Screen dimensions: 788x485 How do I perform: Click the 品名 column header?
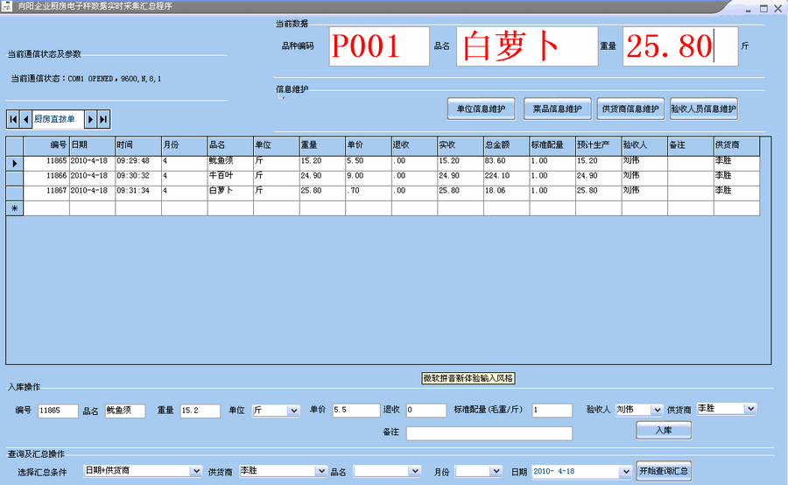pos(229,144)
